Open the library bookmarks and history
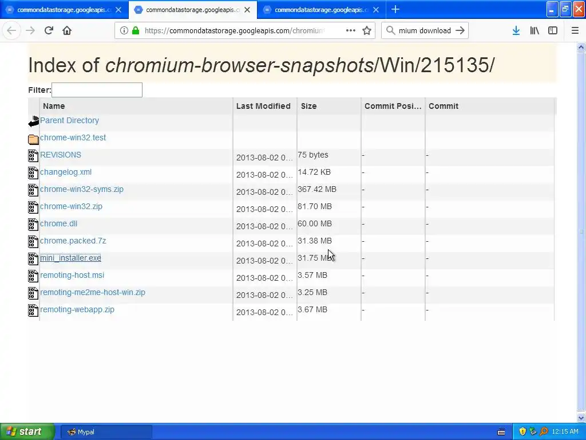This screenshot has height=440, width=586. (x=534, y=30)
